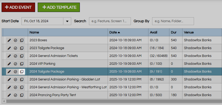The image size is (222, 105).
Task: Click checkmark circle icon for 2024 VIP Parking
Action: pos(15,64)
